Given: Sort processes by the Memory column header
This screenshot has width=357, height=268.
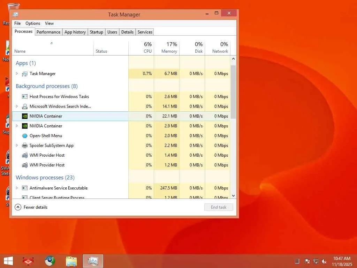Looking at the screenshot, I should pyautogui.click(x=167, y=48).
